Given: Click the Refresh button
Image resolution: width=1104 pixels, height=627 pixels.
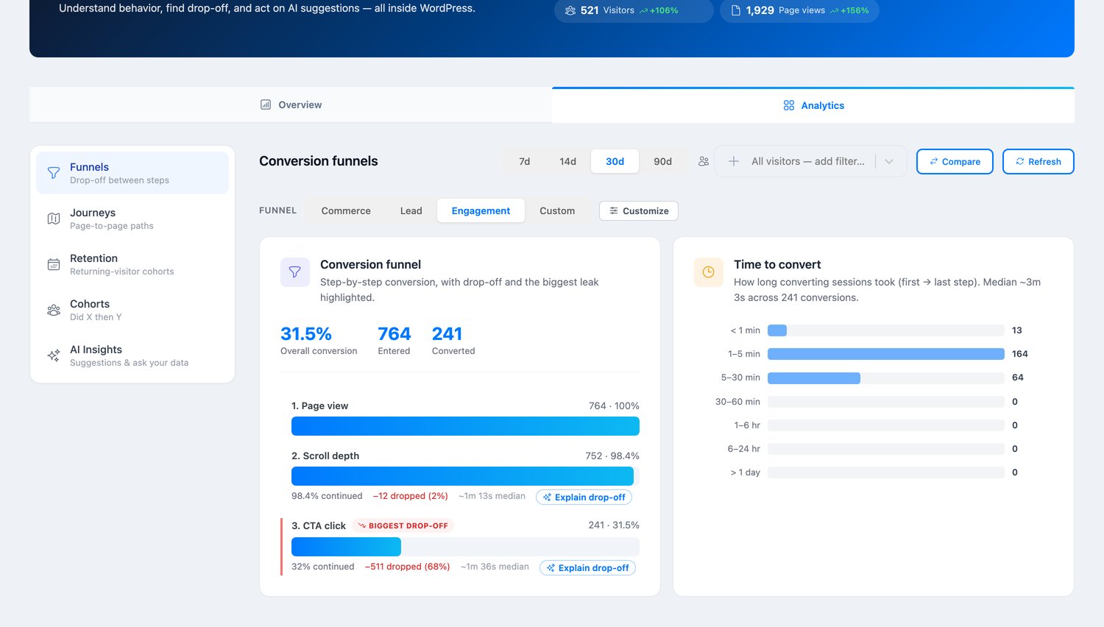Looking at the screenshot, I should (x=1038, y=161).
